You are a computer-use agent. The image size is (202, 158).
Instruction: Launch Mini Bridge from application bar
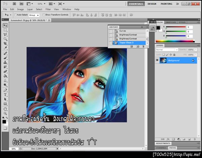(x=22, y=4)
